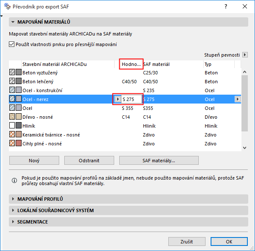Click the S 355 value cell
This screenshot has width=255, height=251.
[x=128, y=108]
